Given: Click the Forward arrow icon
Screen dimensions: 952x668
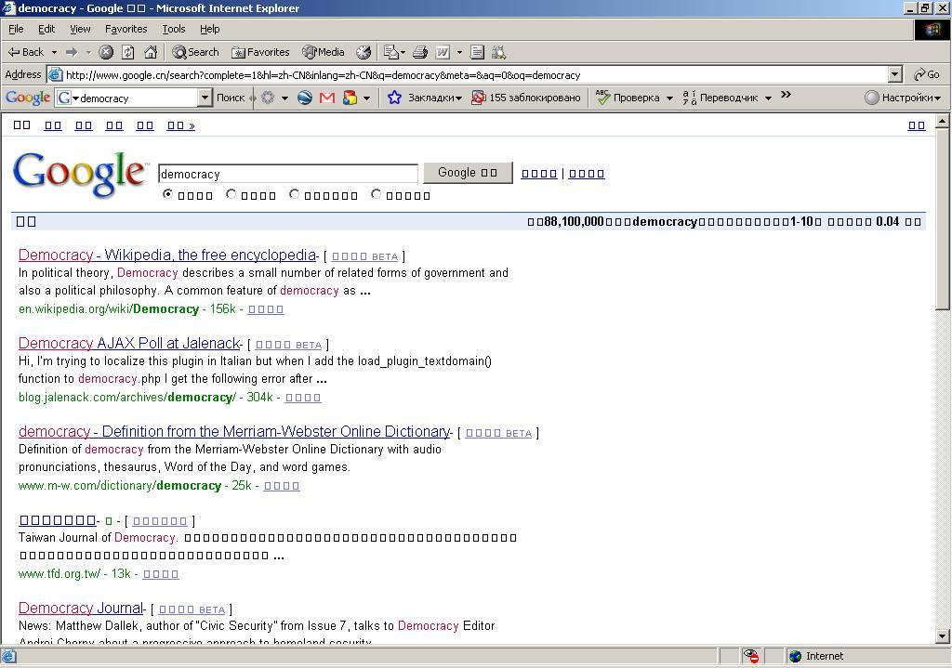Looking at the screenshot, I should [x=72, y=52].
